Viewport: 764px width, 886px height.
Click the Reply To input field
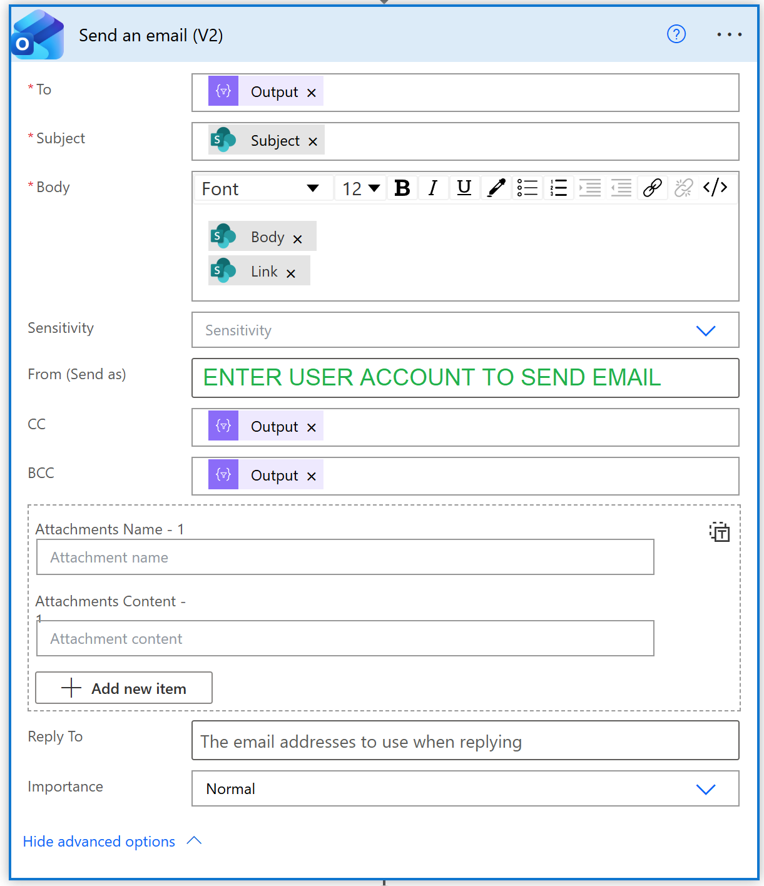tap(465, 741)
